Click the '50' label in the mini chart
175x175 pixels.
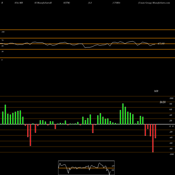click(x=113, y=170)
